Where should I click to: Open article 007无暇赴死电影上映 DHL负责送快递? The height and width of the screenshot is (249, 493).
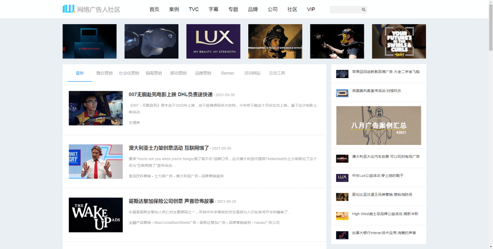click(171, 95)
